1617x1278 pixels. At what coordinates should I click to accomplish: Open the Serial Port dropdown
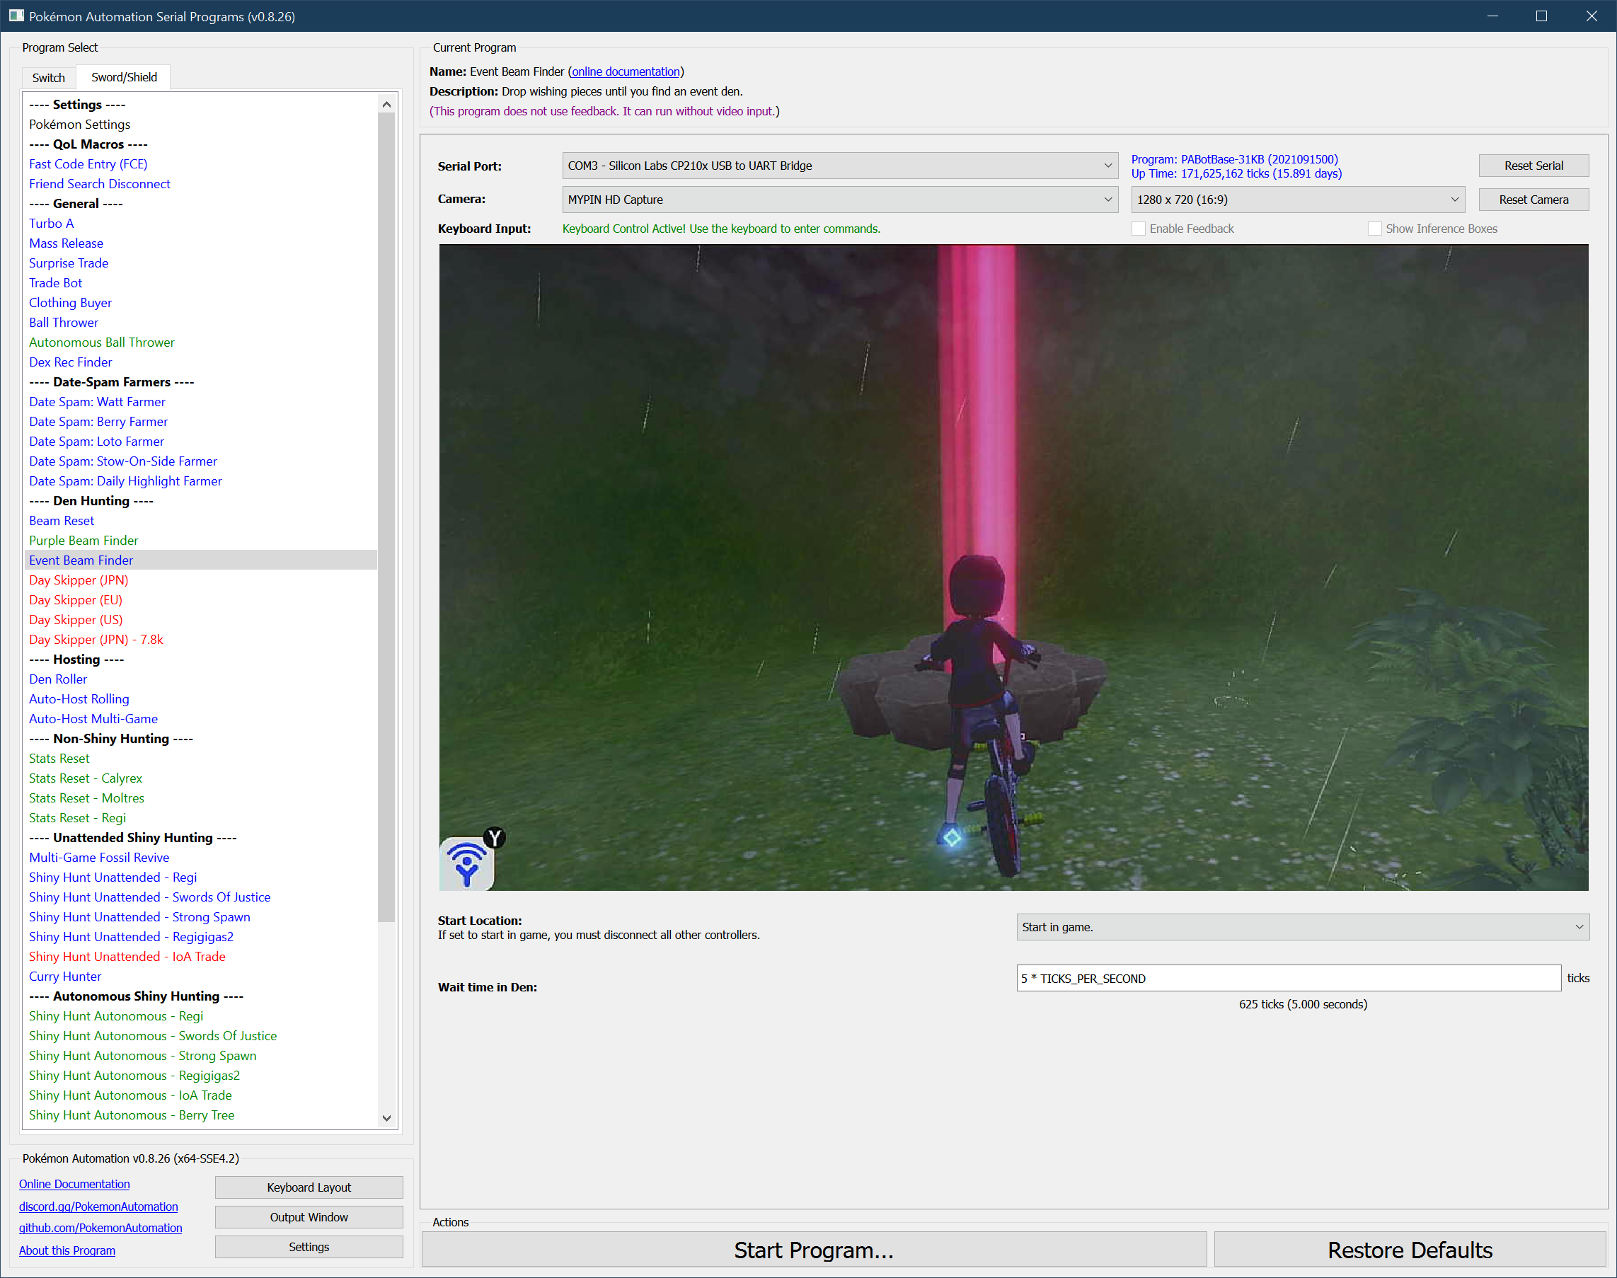click(x=839, y=166)
